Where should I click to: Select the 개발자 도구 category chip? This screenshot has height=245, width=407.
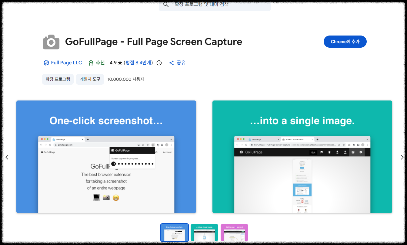click(90, 79)
